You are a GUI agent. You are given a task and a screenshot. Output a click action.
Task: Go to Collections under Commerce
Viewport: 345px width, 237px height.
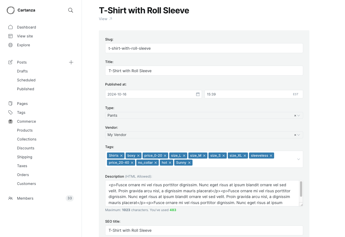click(27, 139)
